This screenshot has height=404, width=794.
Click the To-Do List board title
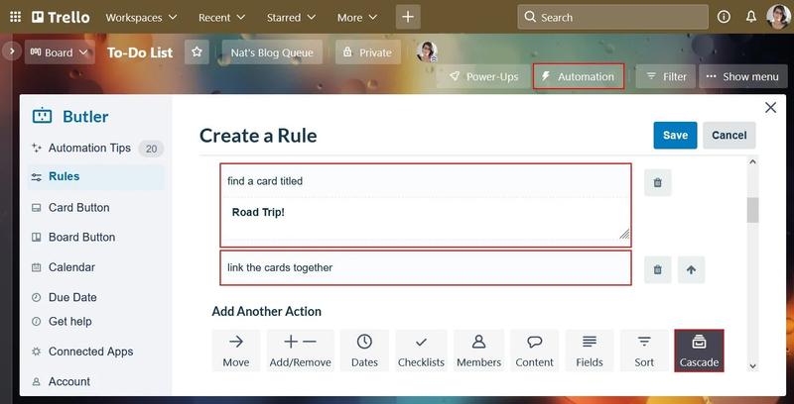(x=140, y=52)
